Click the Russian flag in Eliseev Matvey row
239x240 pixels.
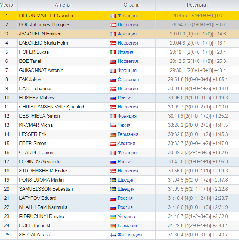[x=113, y=98]
